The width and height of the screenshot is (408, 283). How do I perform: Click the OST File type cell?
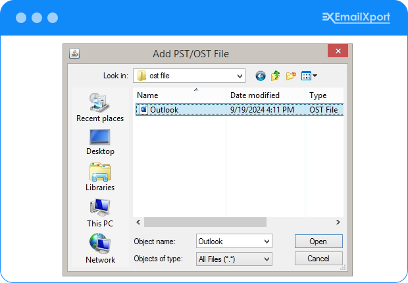(323, 110)
